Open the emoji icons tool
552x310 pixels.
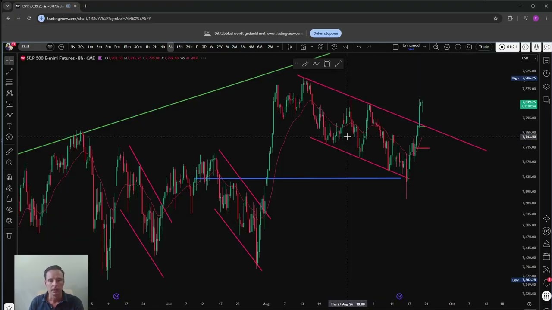point(9,137)
